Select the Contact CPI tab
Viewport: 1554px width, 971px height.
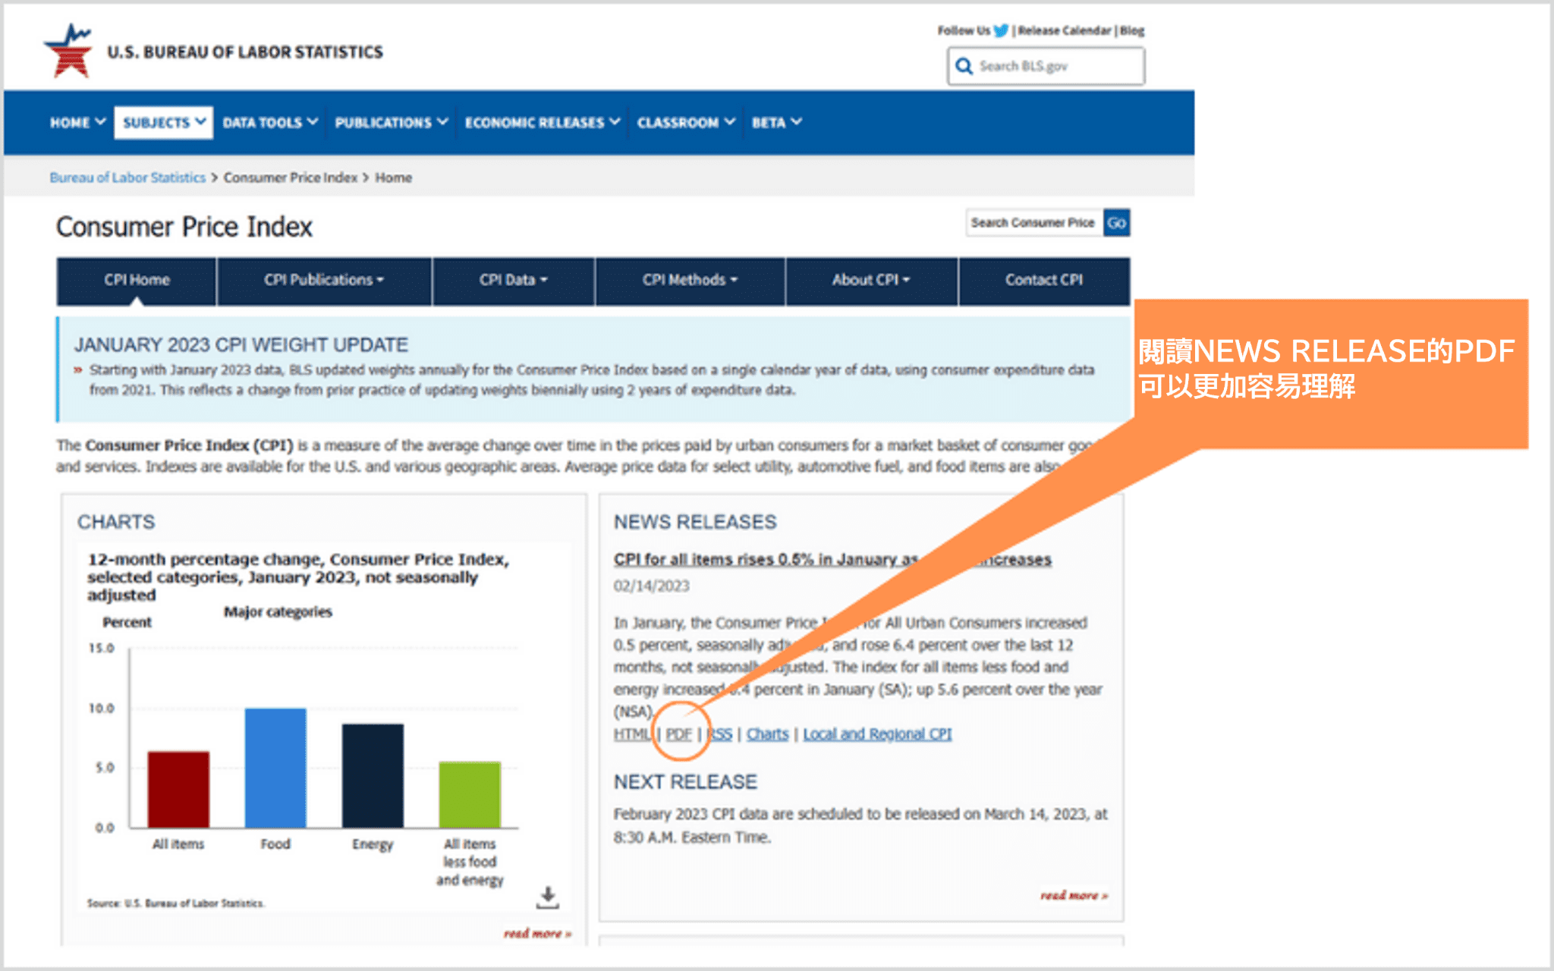point(1044,280)
